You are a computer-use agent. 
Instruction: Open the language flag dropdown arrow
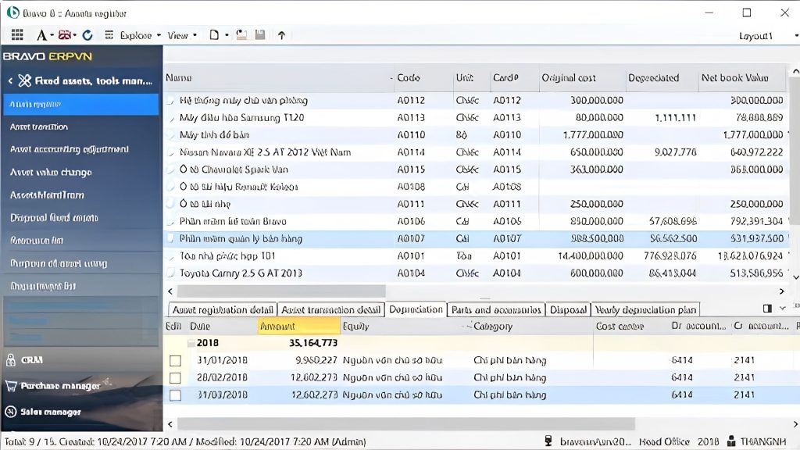click(74, 35)
